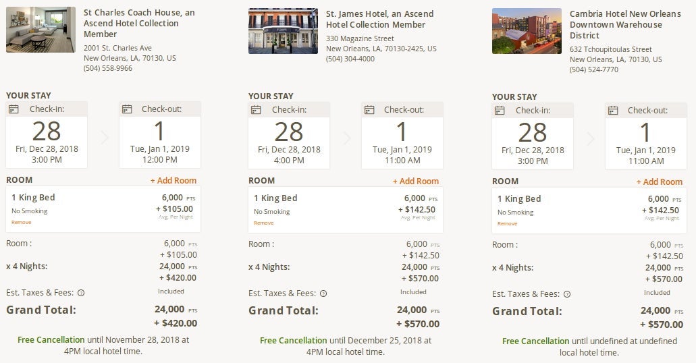
Task: Open taxes & fees info icon for St. James
Action: 323,294
